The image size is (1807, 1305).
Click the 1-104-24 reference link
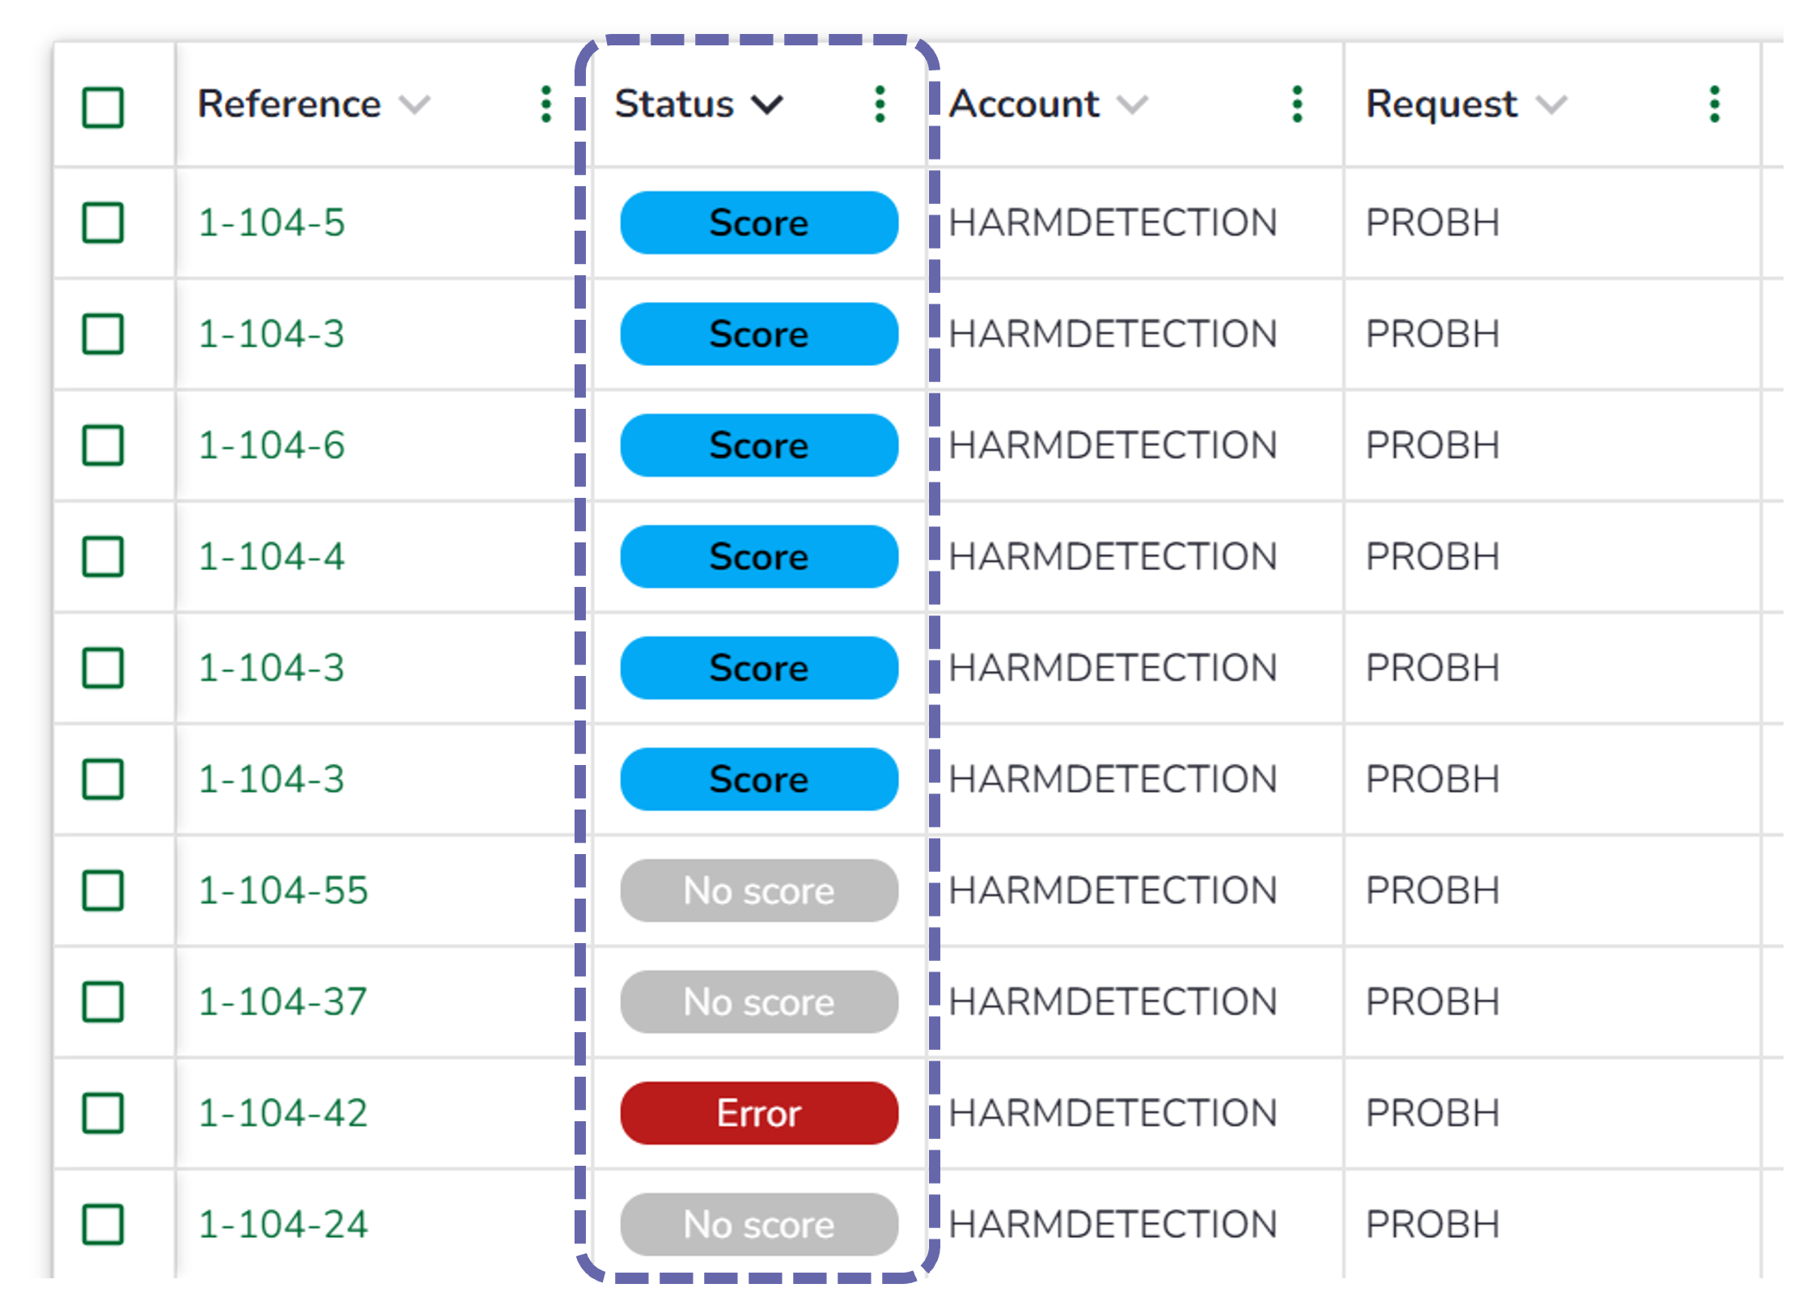pos(282,1224)
